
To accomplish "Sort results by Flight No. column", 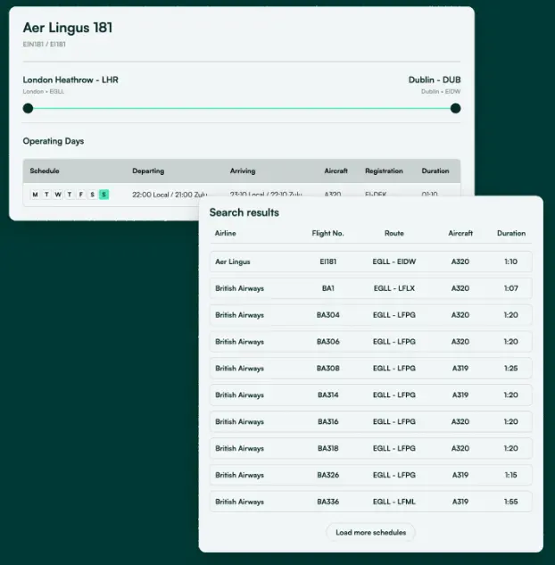I will (x=328, y=234).
